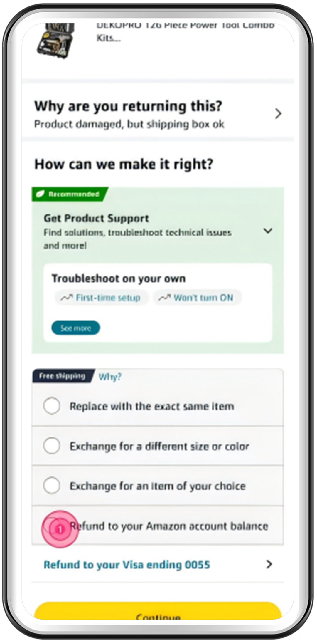Screen dimensions: 317x641
Task: Click the Free shipping badge
Action: point(63,376)
